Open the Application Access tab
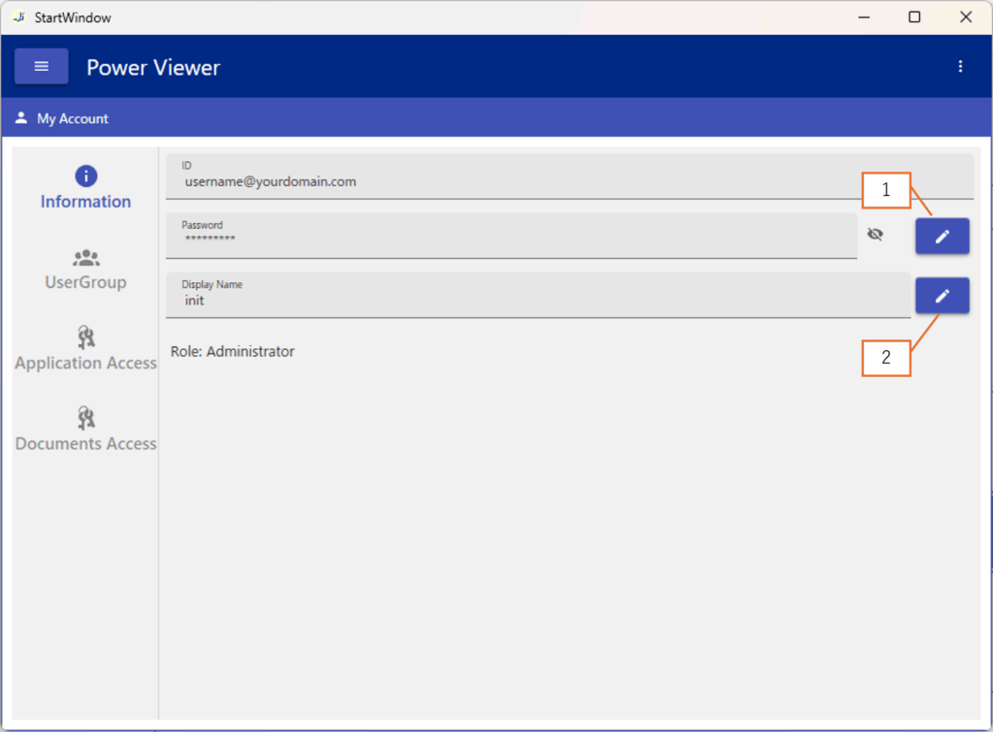The image size is (993, 732). coord(85,350)
